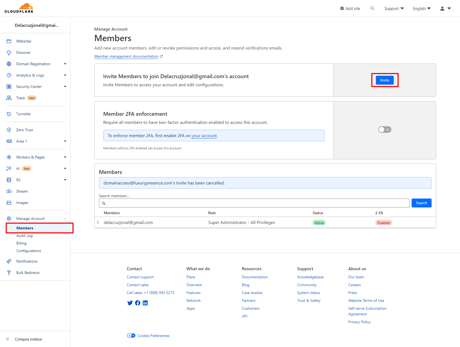Screen dimensions: 460x347
Task: Switch to the Audit Log page
Action: pyautogui.click(x=24, y=236)
